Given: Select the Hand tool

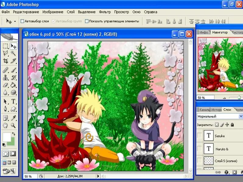Looking at the screenshot, I should point(5,125).
